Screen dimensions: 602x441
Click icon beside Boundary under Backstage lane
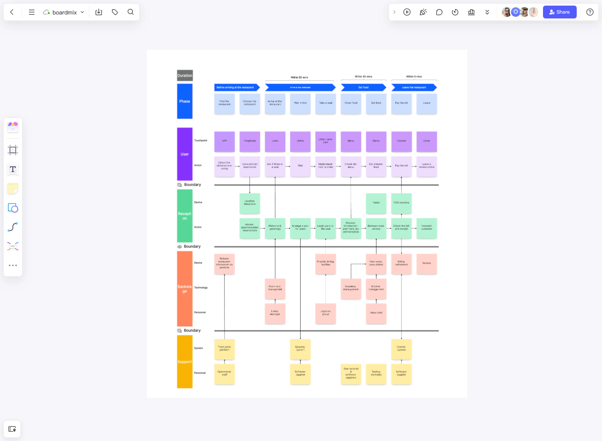tap(179, 331)
